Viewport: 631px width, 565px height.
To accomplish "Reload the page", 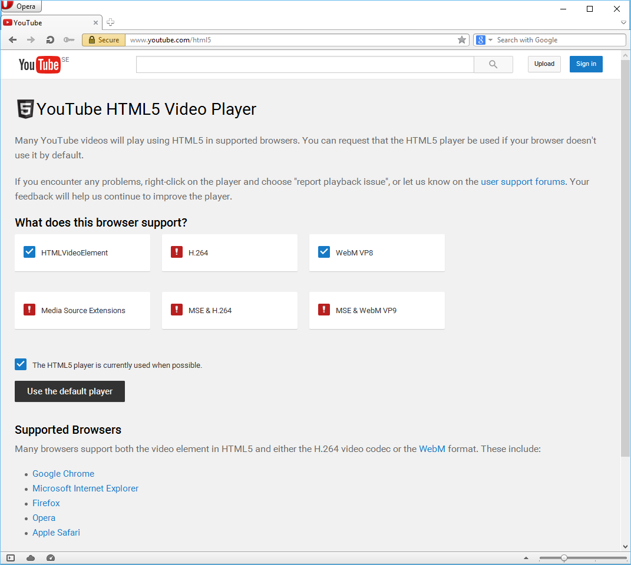I will [x=50, y=40].
